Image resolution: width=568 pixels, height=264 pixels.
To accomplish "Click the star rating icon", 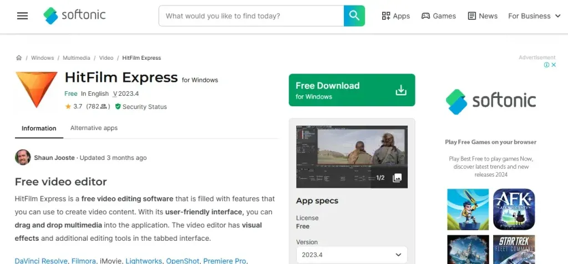I will [68, 107].
